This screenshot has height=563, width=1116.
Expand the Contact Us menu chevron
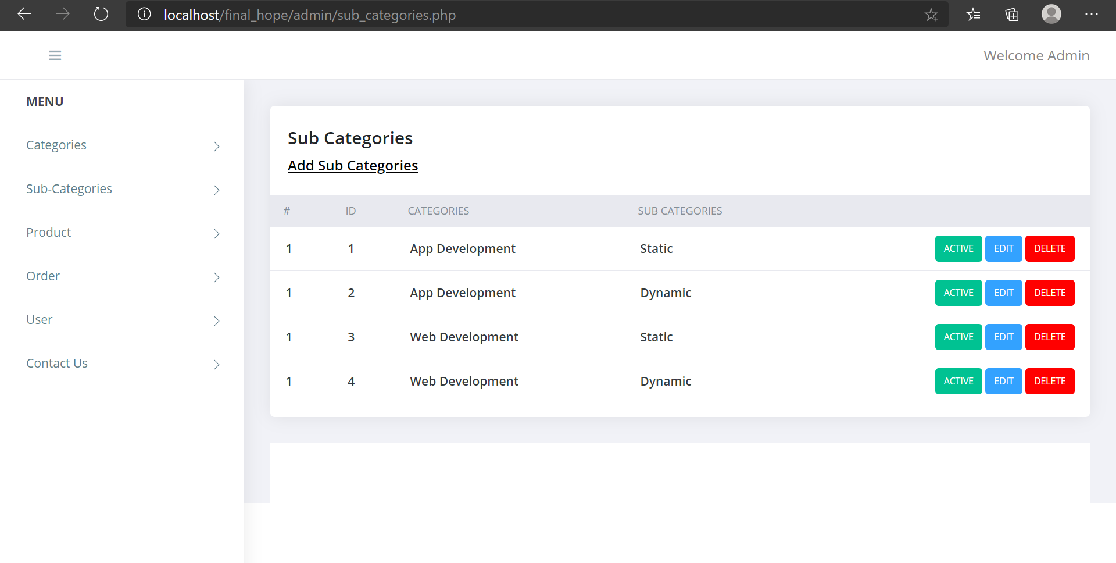(x=217, y=365)
